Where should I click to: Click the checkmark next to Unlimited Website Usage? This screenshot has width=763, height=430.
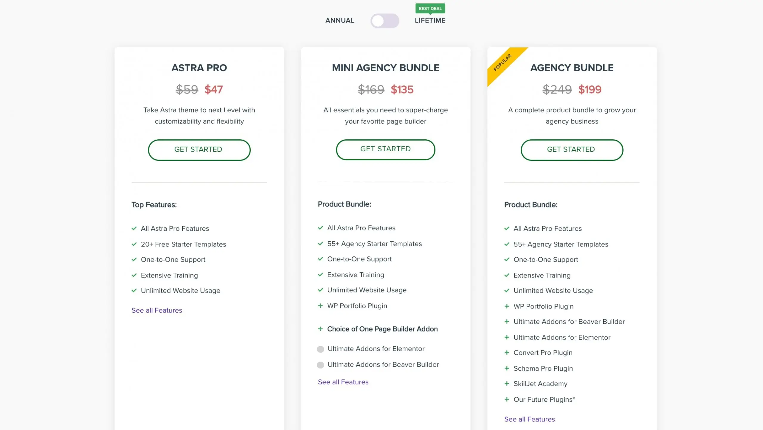tap(134, 290)
